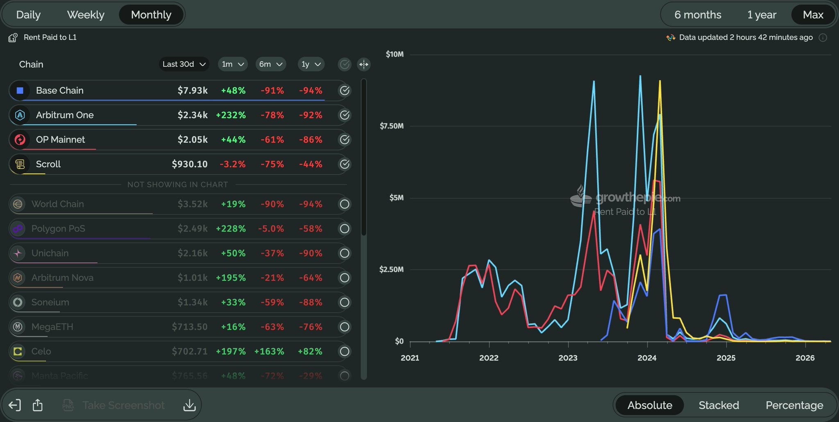This screenshot has height=422, width=839.
Task: Click Arbitrum One's +232% change
Action: pyautogui.click(x=231, y=115)
